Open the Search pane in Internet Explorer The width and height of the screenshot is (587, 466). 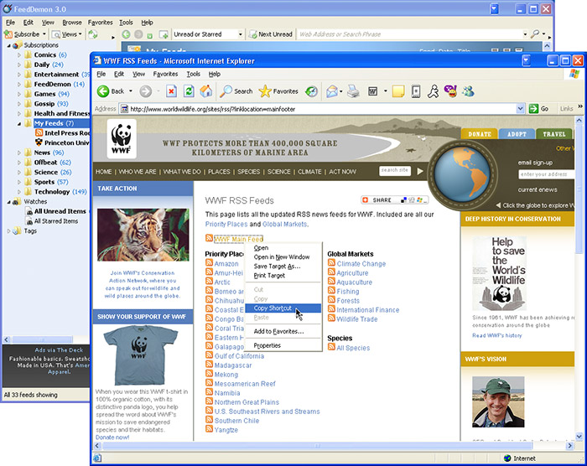(x=236, y=91)
